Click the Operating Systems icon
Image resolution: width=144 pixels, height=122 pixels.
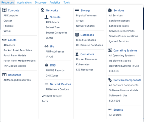110,50
